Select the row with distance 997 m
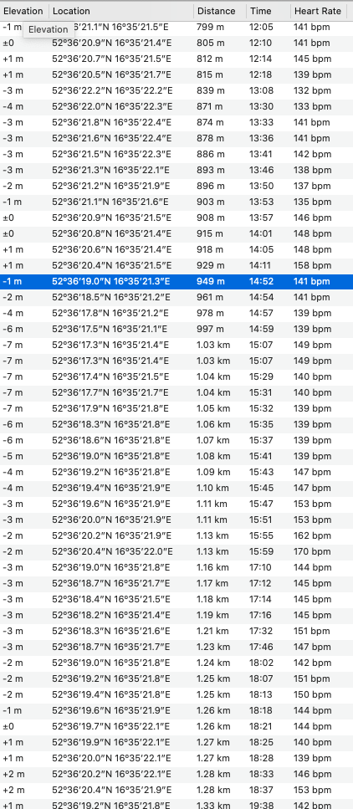The image size is (353, 809). 176,329
